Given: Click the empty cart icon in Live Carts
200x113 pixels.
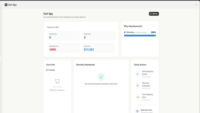Looking at the screenshot, I should [x=57, y=81].
